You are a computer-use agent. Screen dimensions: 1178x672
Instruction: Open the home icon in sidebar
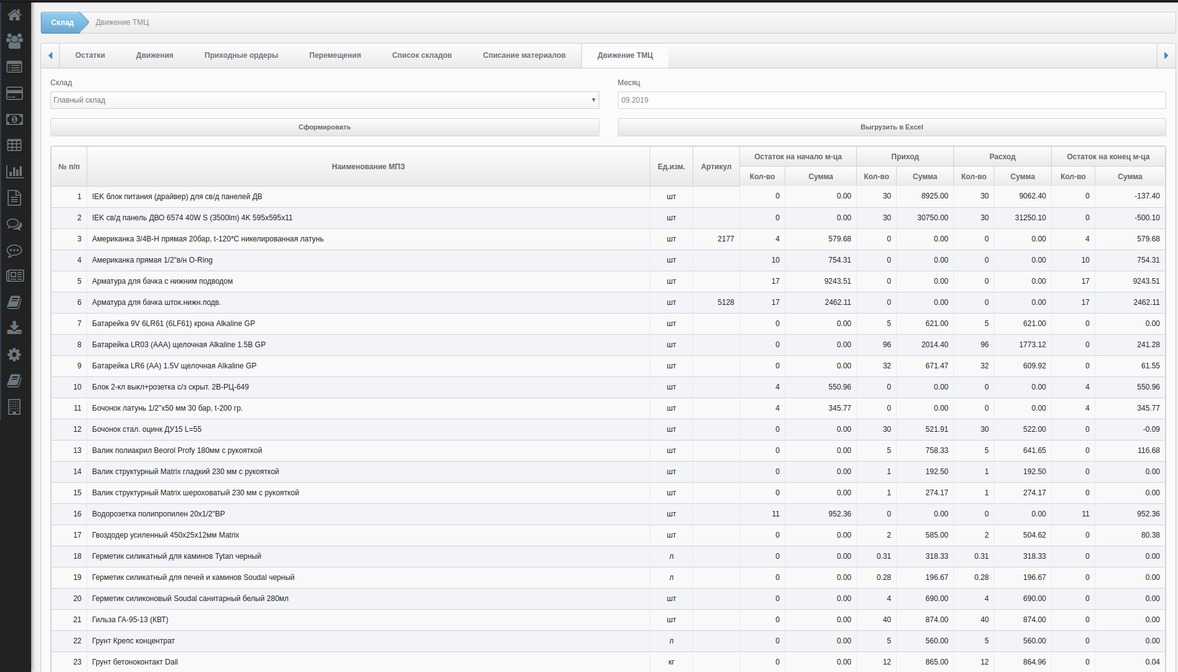(x=14, y=15)
